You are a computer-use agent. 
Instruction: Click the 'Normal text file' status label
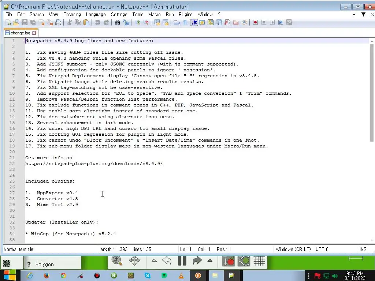point(18,249)
